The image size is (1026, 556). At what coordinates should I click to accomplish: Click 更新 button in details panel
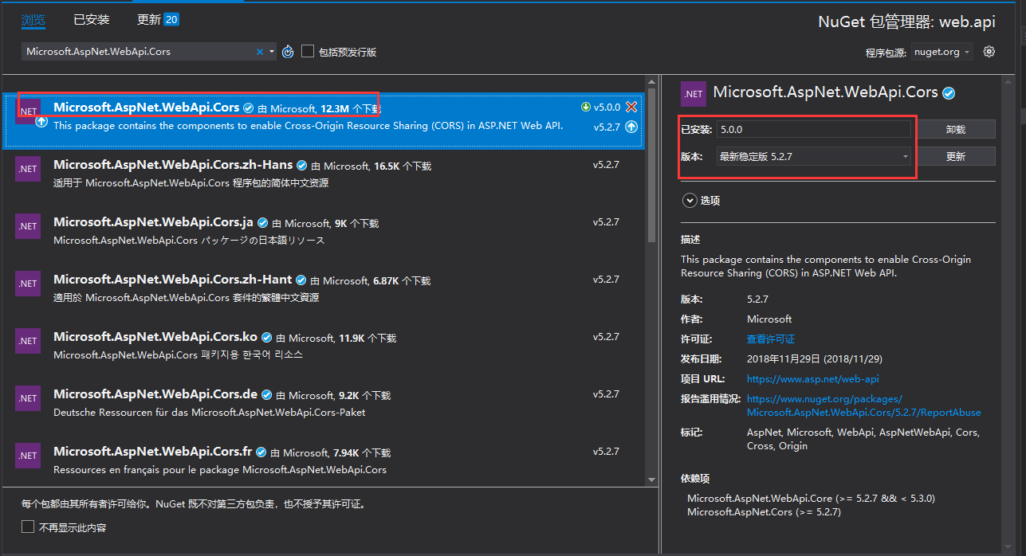click(x=956, y=156)
